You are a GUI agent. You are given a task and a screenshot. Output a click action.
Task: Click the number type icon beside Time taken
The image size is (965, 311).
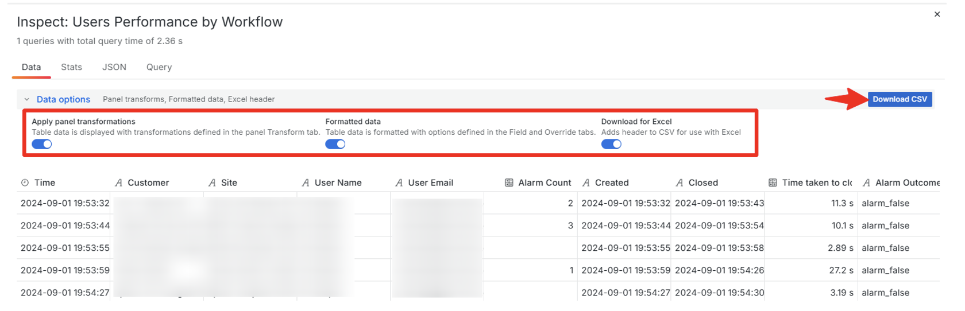coord(773,182)
